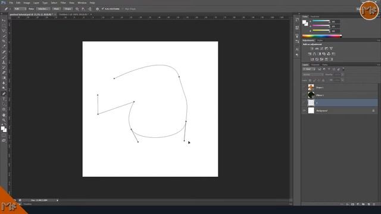
Task: Select the Move tool in the toolbox
Action: (4, 20)
